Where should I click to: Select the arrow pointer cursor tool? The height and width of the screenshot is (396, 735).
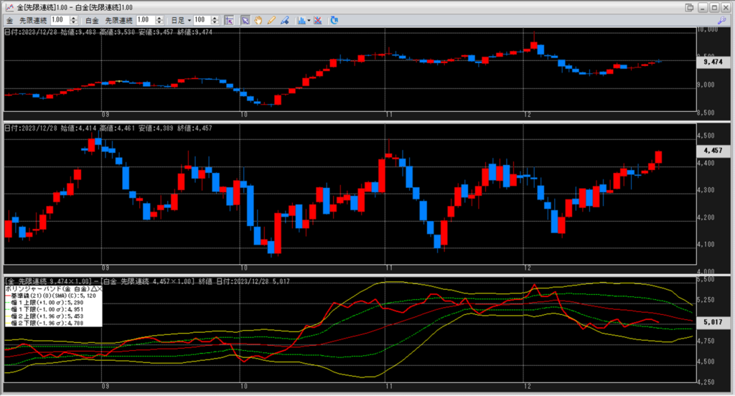coord(245,20)
